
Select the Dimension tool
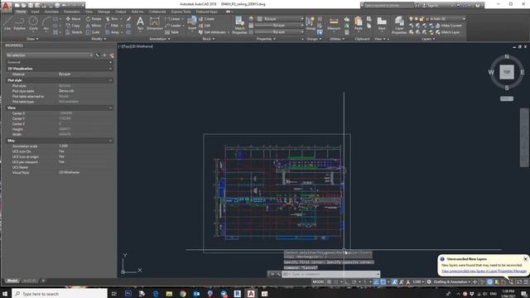click(x=155, y=24)
